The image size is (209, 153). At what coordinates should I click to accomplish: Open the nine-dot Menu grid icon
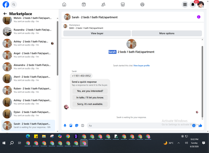click(x=185, y=5)
